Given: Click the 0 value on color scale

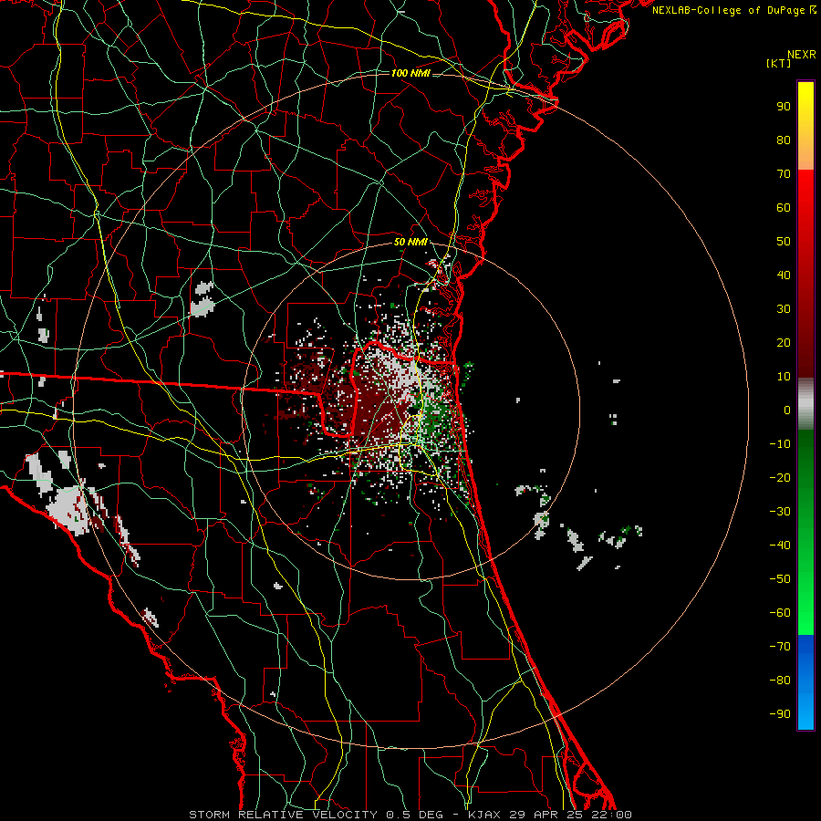Looking at the screenshot, I should pyautogui.click(x=787, y=410).
